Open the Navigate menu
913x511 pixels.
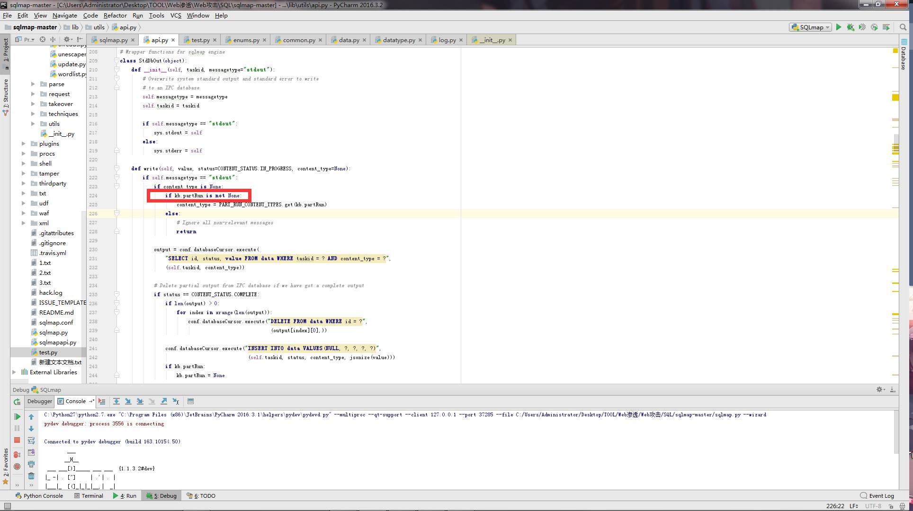click(65, 16)
